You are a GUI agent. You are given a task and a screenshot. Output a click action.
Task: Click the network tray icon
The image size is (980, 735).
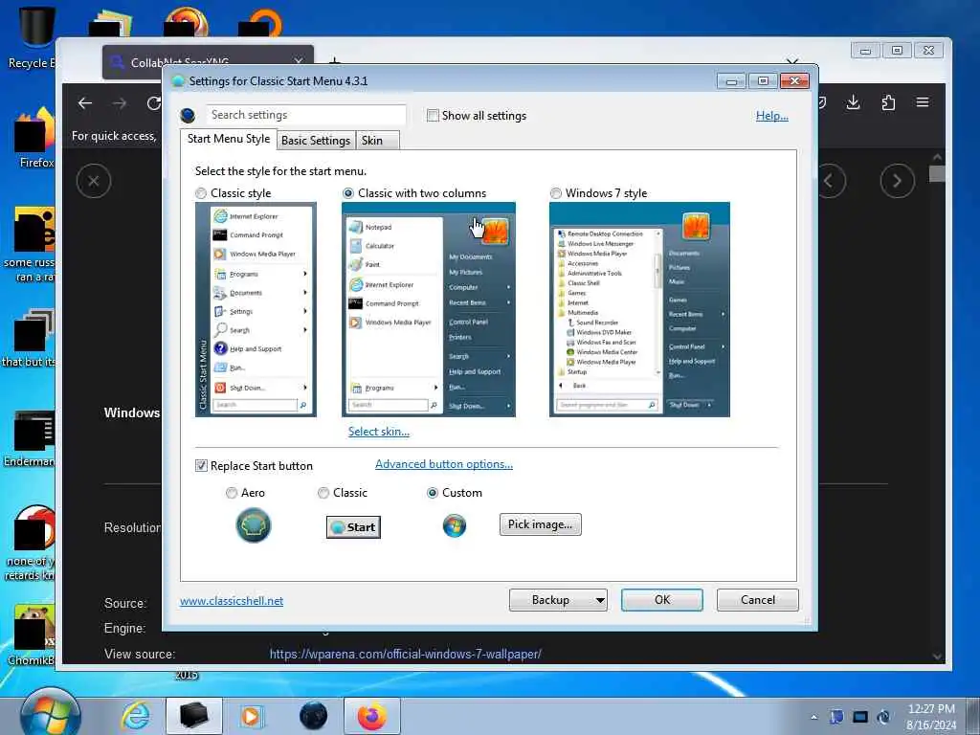click(860, 717)
